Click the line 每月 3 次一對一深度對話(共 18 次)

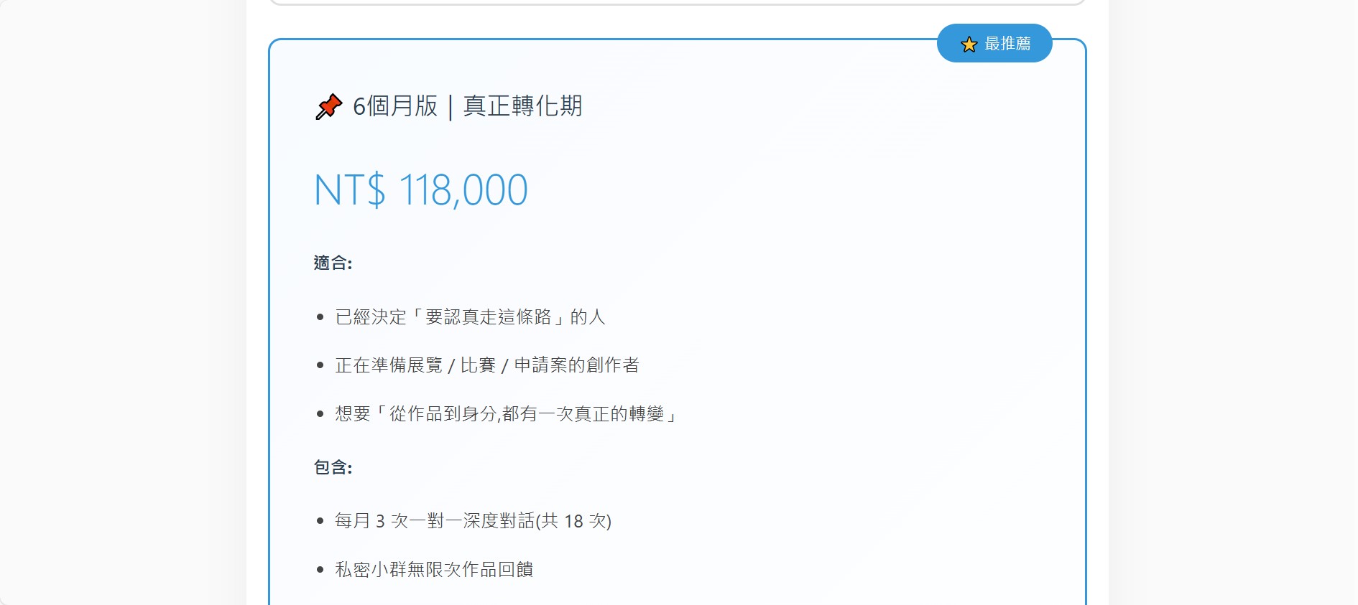pos(474,521)
